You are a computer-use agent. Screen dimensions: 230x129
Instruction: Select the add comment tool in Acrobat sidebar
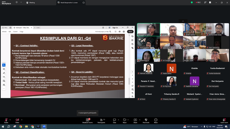[4, 69]
